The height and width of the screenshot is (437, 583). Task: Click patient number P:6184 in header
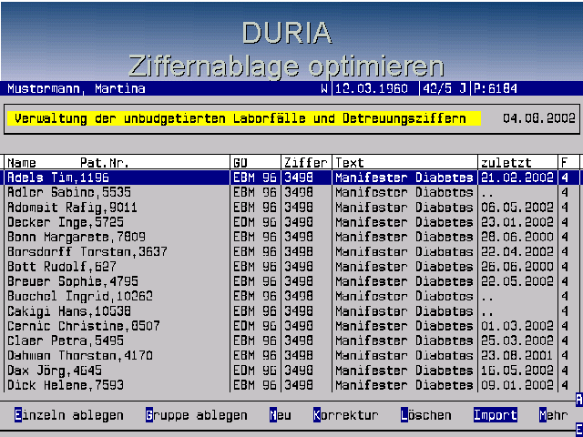tap(496, 88)
